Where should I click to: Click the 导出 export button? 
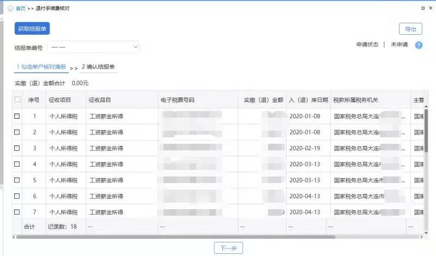coord(410,29)
